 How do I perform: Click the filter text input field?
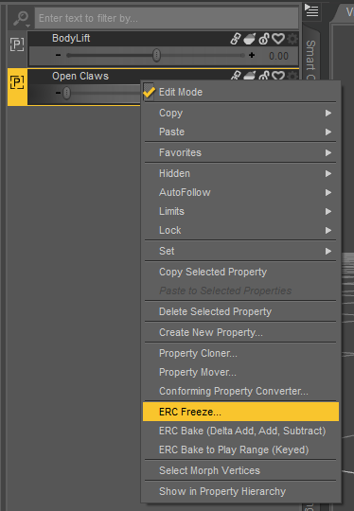pyautogui.click(x=167, y=18)
